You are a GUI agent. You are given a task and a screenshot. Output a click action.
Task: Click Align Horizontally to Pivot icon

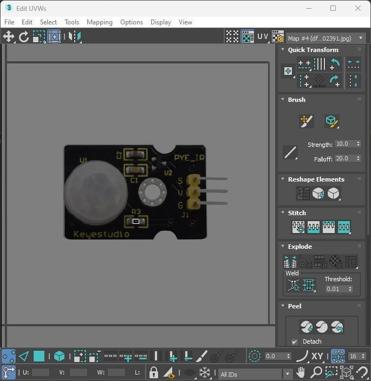304,64
